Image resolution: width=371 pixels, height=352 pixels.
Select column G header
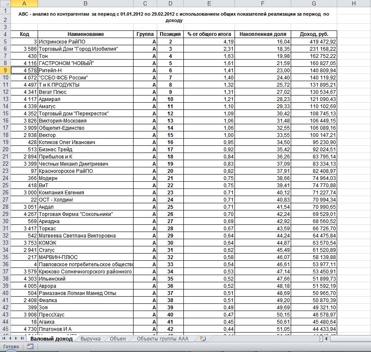click(x=314, y=3)
